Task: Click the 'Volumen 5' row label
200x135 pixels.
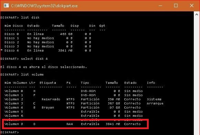Action: (14, 112)
